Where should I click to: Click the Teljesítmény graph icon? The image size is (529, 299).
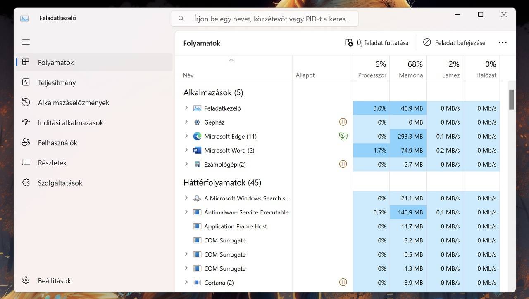click(x=26, y=82)
